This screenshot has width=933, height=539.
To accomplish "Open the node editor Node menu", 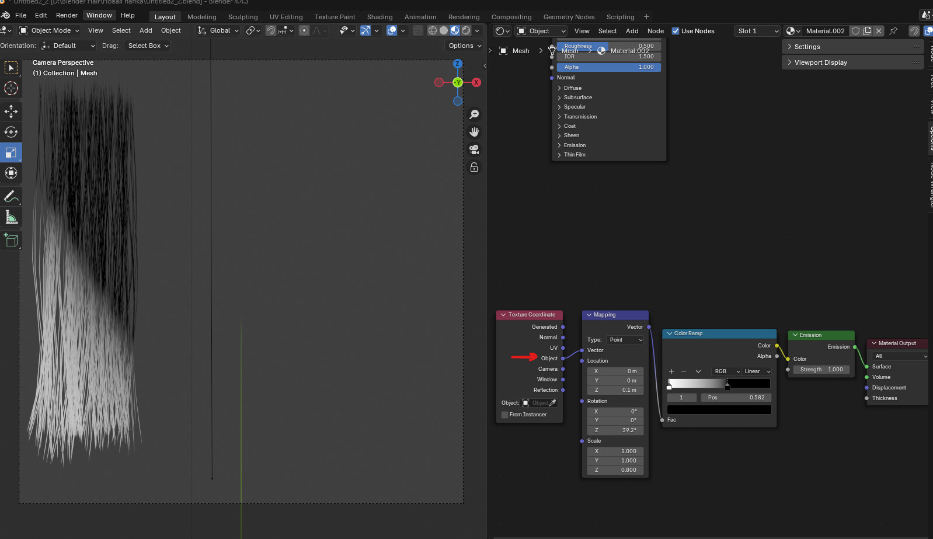I will click(x=656, y=31).
